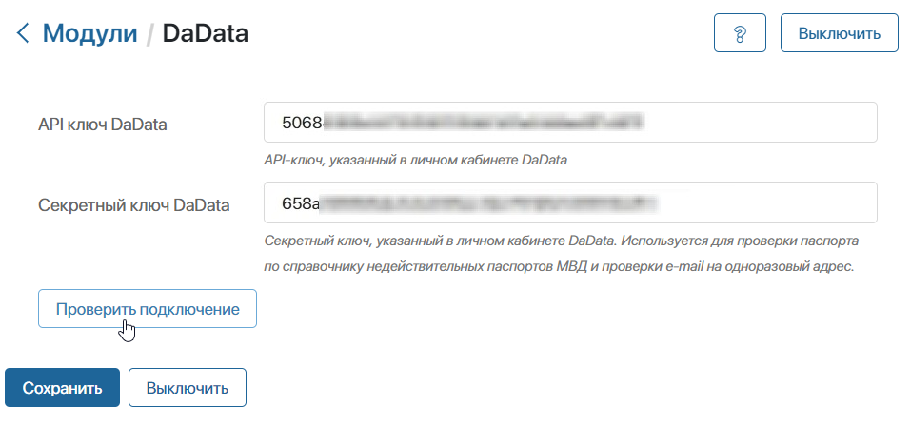Click the hint line mentioning паспортов МВД
This screenshot has width=911, height=424.
coord(559,267)
